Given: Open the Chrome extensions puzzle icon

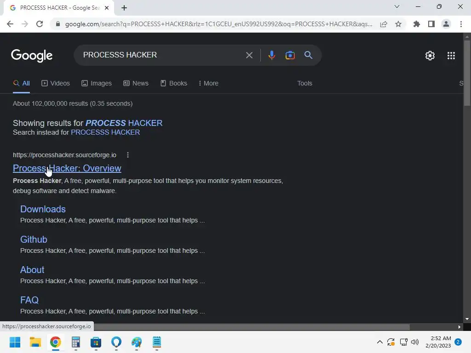Looking at the screenshot, I should [416, 24].
